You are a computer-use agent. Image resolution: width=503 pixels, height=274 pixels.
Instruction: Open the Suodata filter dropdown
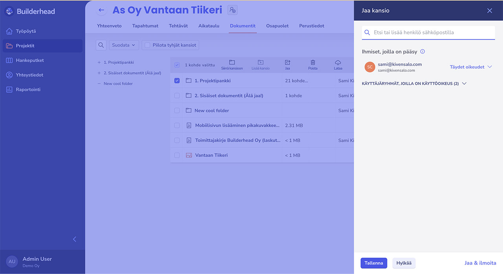click(124, 45)
